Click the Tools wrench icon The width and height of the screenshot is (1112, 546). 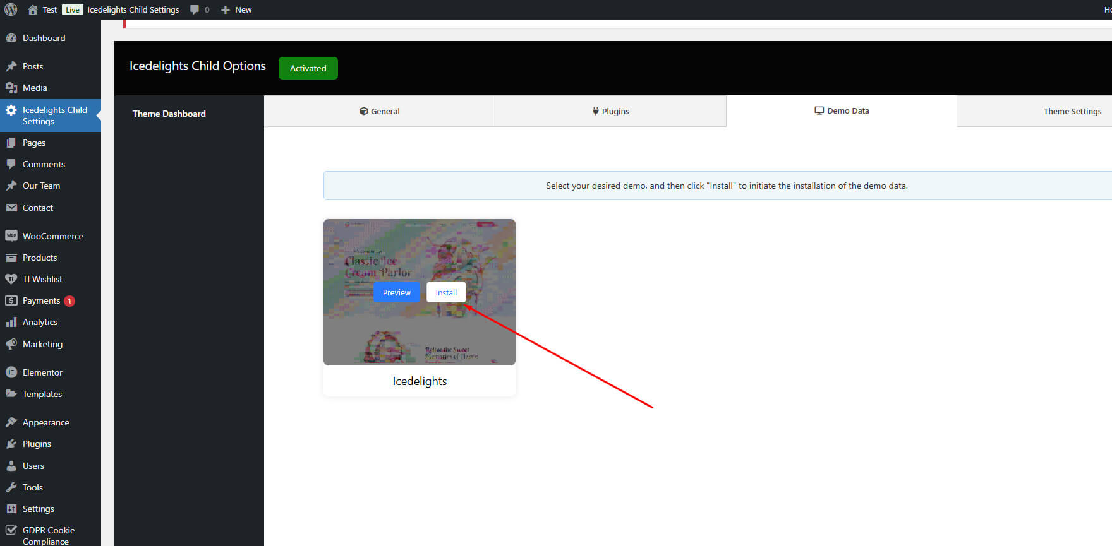pyautogui.click(x=11, y=487)
